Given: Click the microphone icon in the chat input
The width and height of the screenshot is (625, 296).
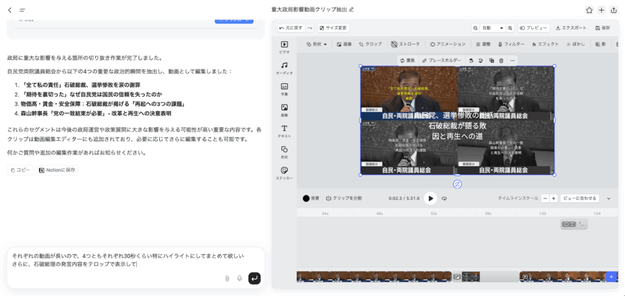Looking at the screenshot, I should [239, 278].
